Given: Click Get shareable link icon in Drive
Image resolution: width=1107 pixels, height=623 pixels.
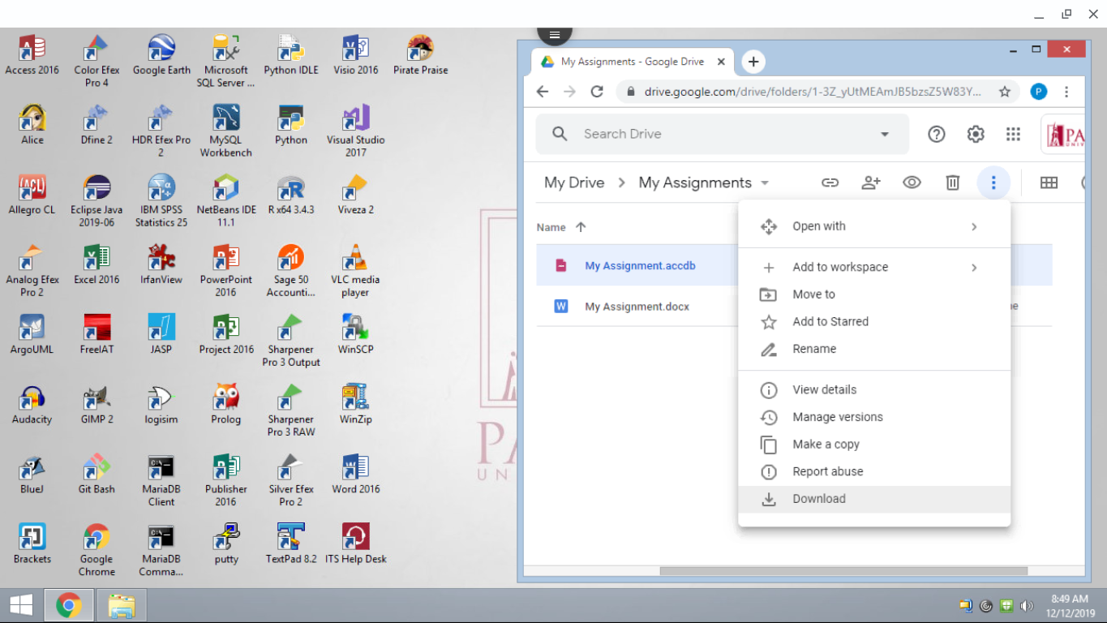Looking at the screenshot, I should tap(830, 183).
